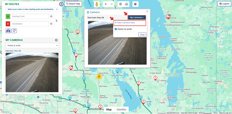This screenshot has height=114, width=232.
Task: Uncheck the Home to wrok checkbox
Action: (116, 29)
